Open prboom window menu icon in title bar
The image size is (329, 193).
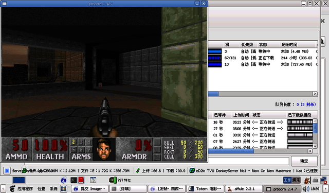[x=4, y=4]
